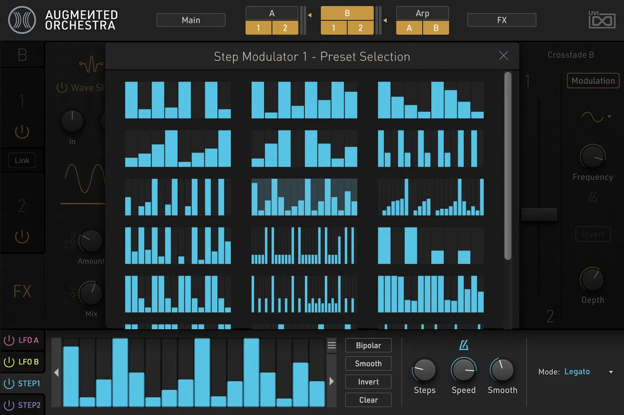Open the Mode Legato dropdown
This screenshot has height=415, width=624.
[x=610, y=372]
